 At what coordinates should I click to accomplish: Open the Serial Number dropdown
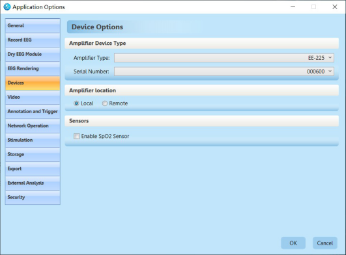(224, 72)
